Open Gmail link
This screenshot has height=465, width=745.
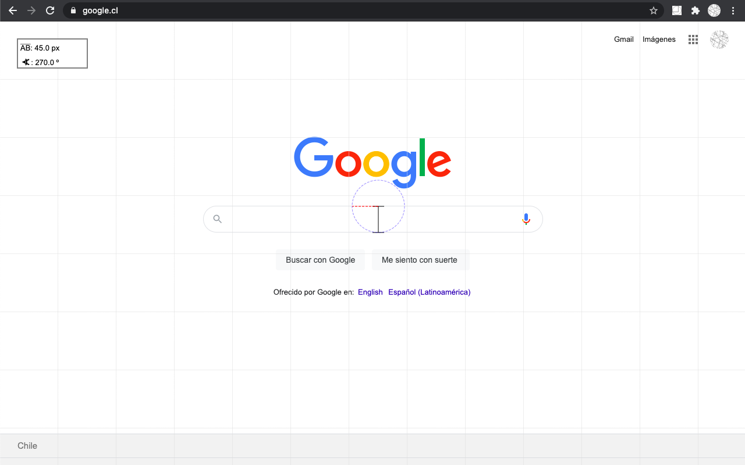coord(624,40)
